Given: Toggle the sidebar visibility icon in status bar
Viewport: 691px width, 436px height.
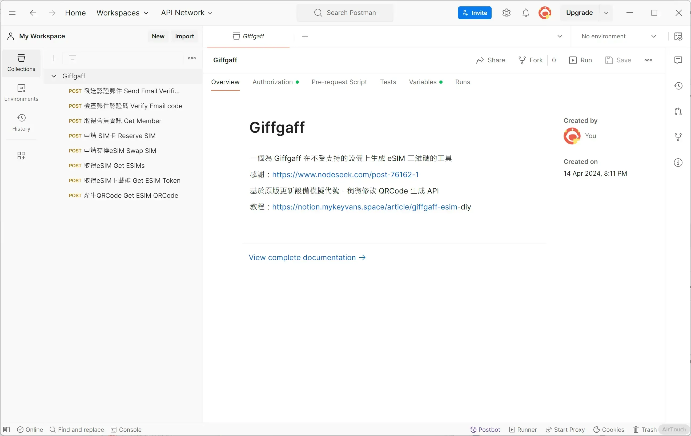Looking at the screenshot, I should [x=6, y=429].
